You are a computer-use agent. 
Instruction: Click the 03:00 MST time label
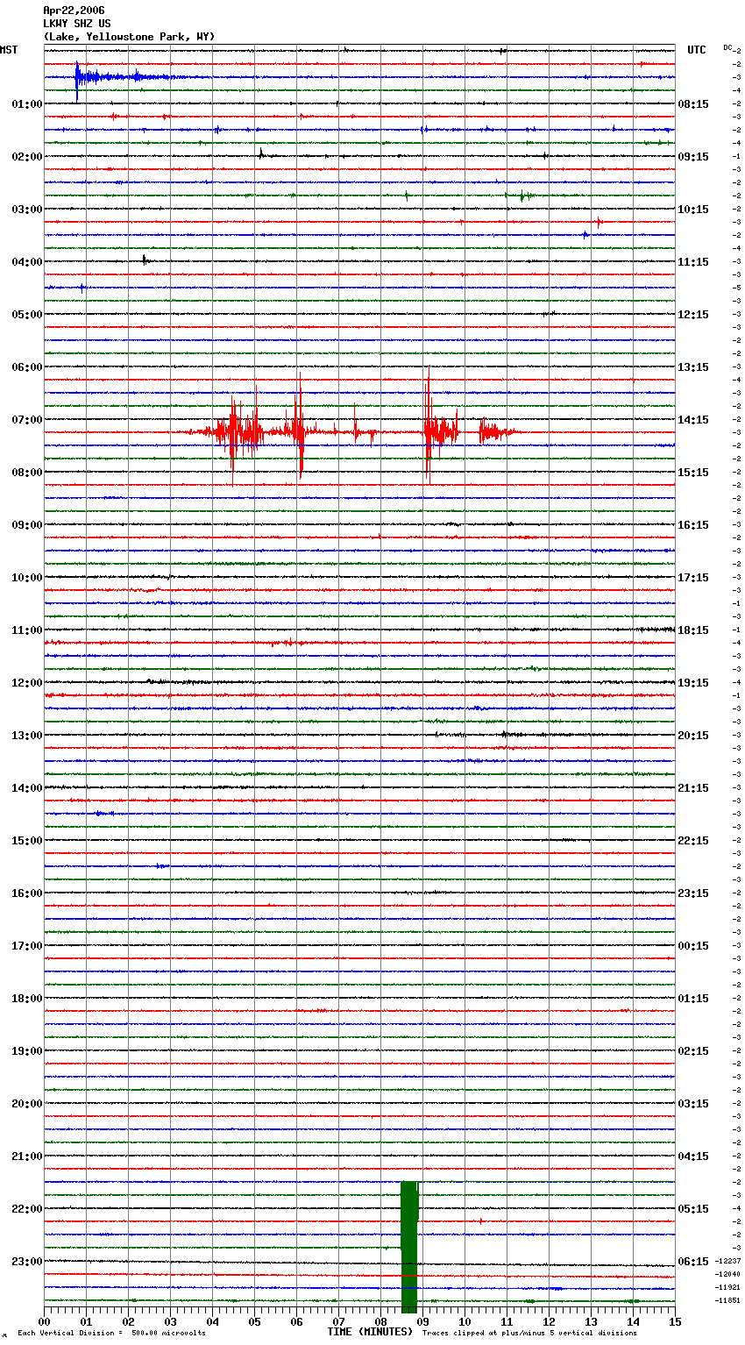coord(27,210)
